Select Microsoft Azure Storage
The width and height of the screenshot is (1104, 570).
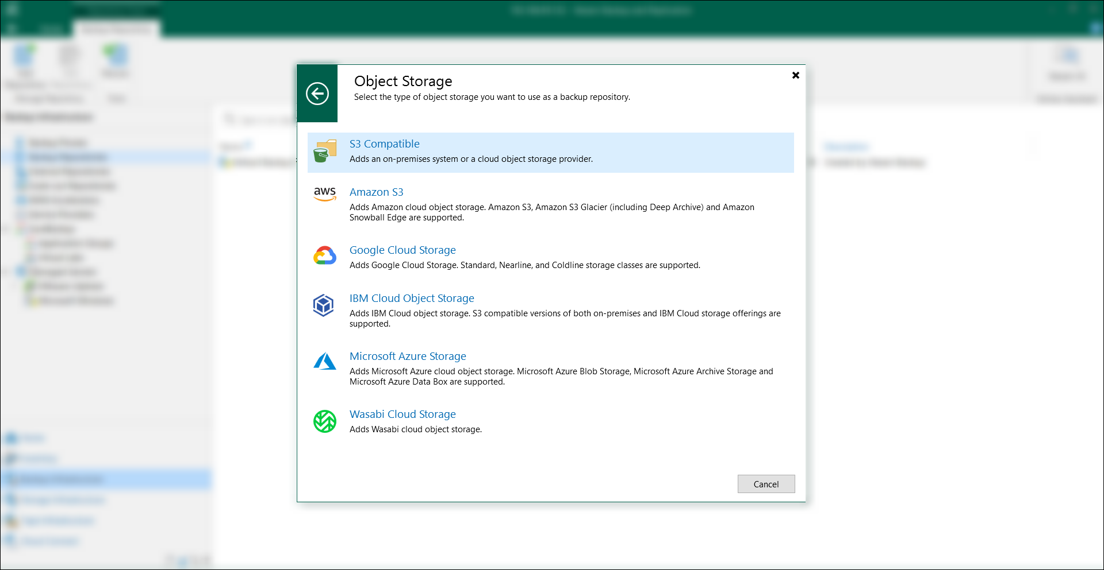[408, 356]
